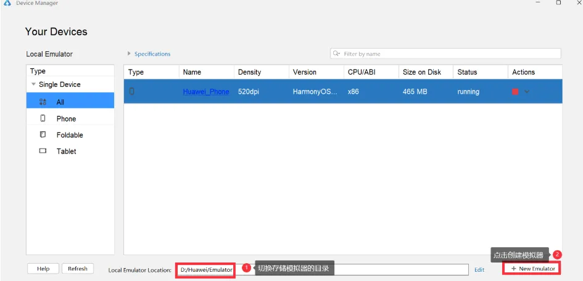Click the Local Emulator Location path field
Viewport: 583px width, 281px height.
(x=322, y=270)
